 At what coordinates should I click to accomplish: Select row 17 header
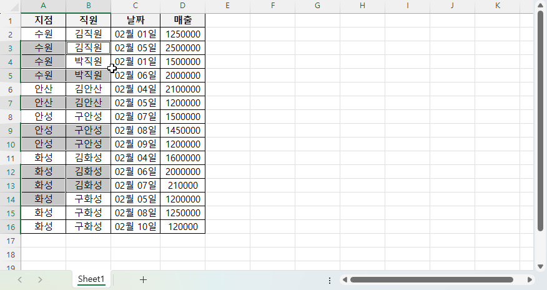11,241
